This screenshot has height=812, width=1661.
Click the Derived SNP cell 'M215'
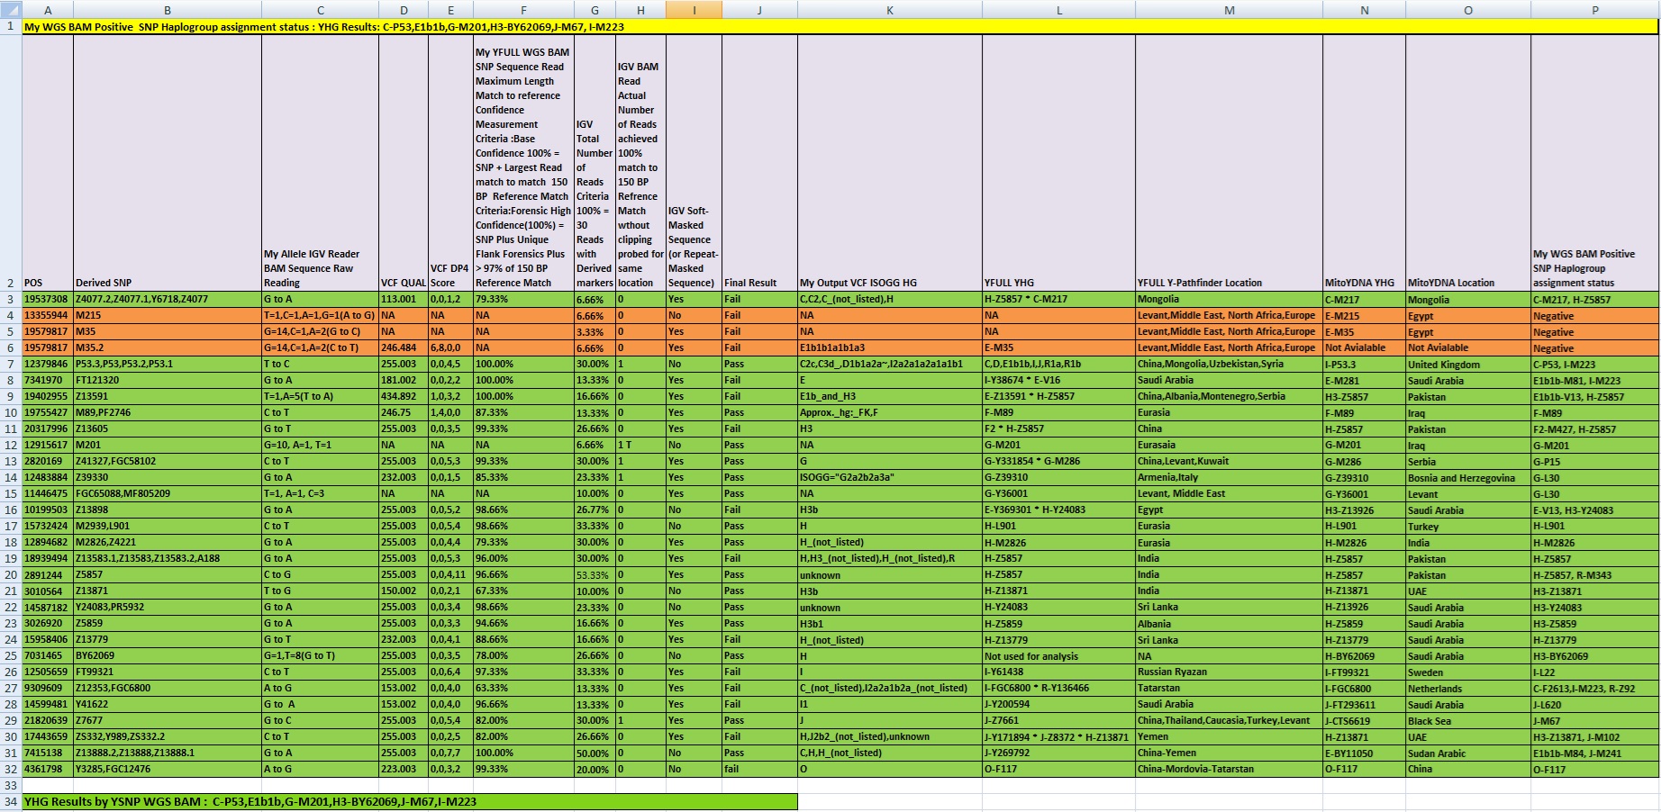(168, 315)
